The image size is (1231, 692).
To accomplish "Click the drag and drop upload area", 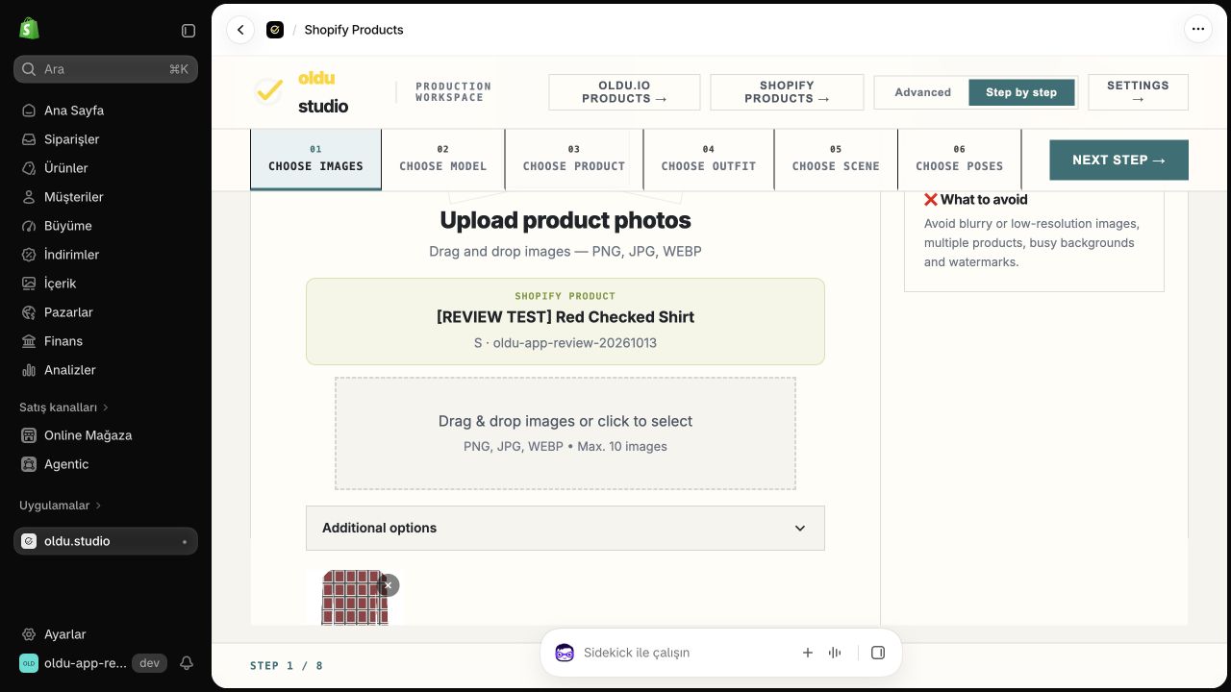I will click(x=565, y=433).
